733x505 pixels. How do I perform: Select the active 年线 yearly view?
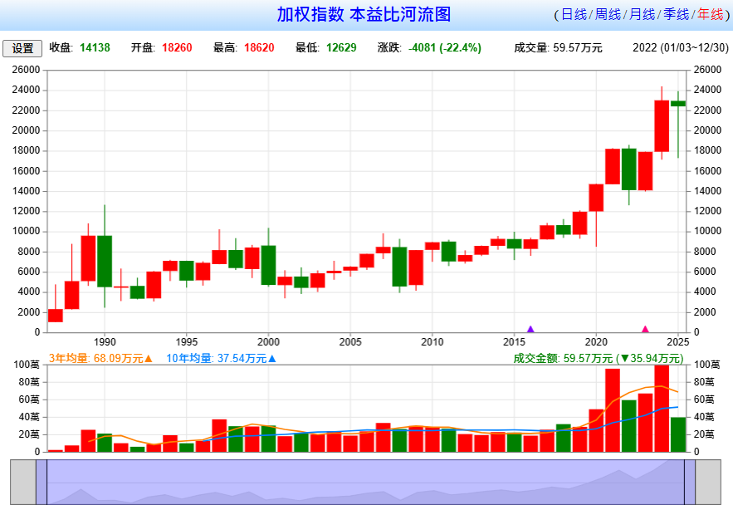pos(710,15)
